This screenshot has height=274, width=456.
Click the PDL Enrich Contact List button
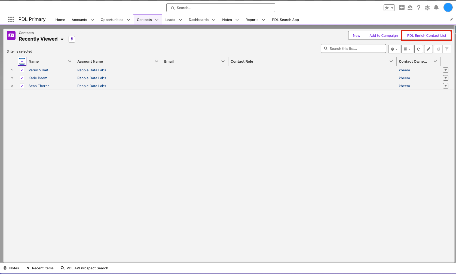(x=427, y=36)
